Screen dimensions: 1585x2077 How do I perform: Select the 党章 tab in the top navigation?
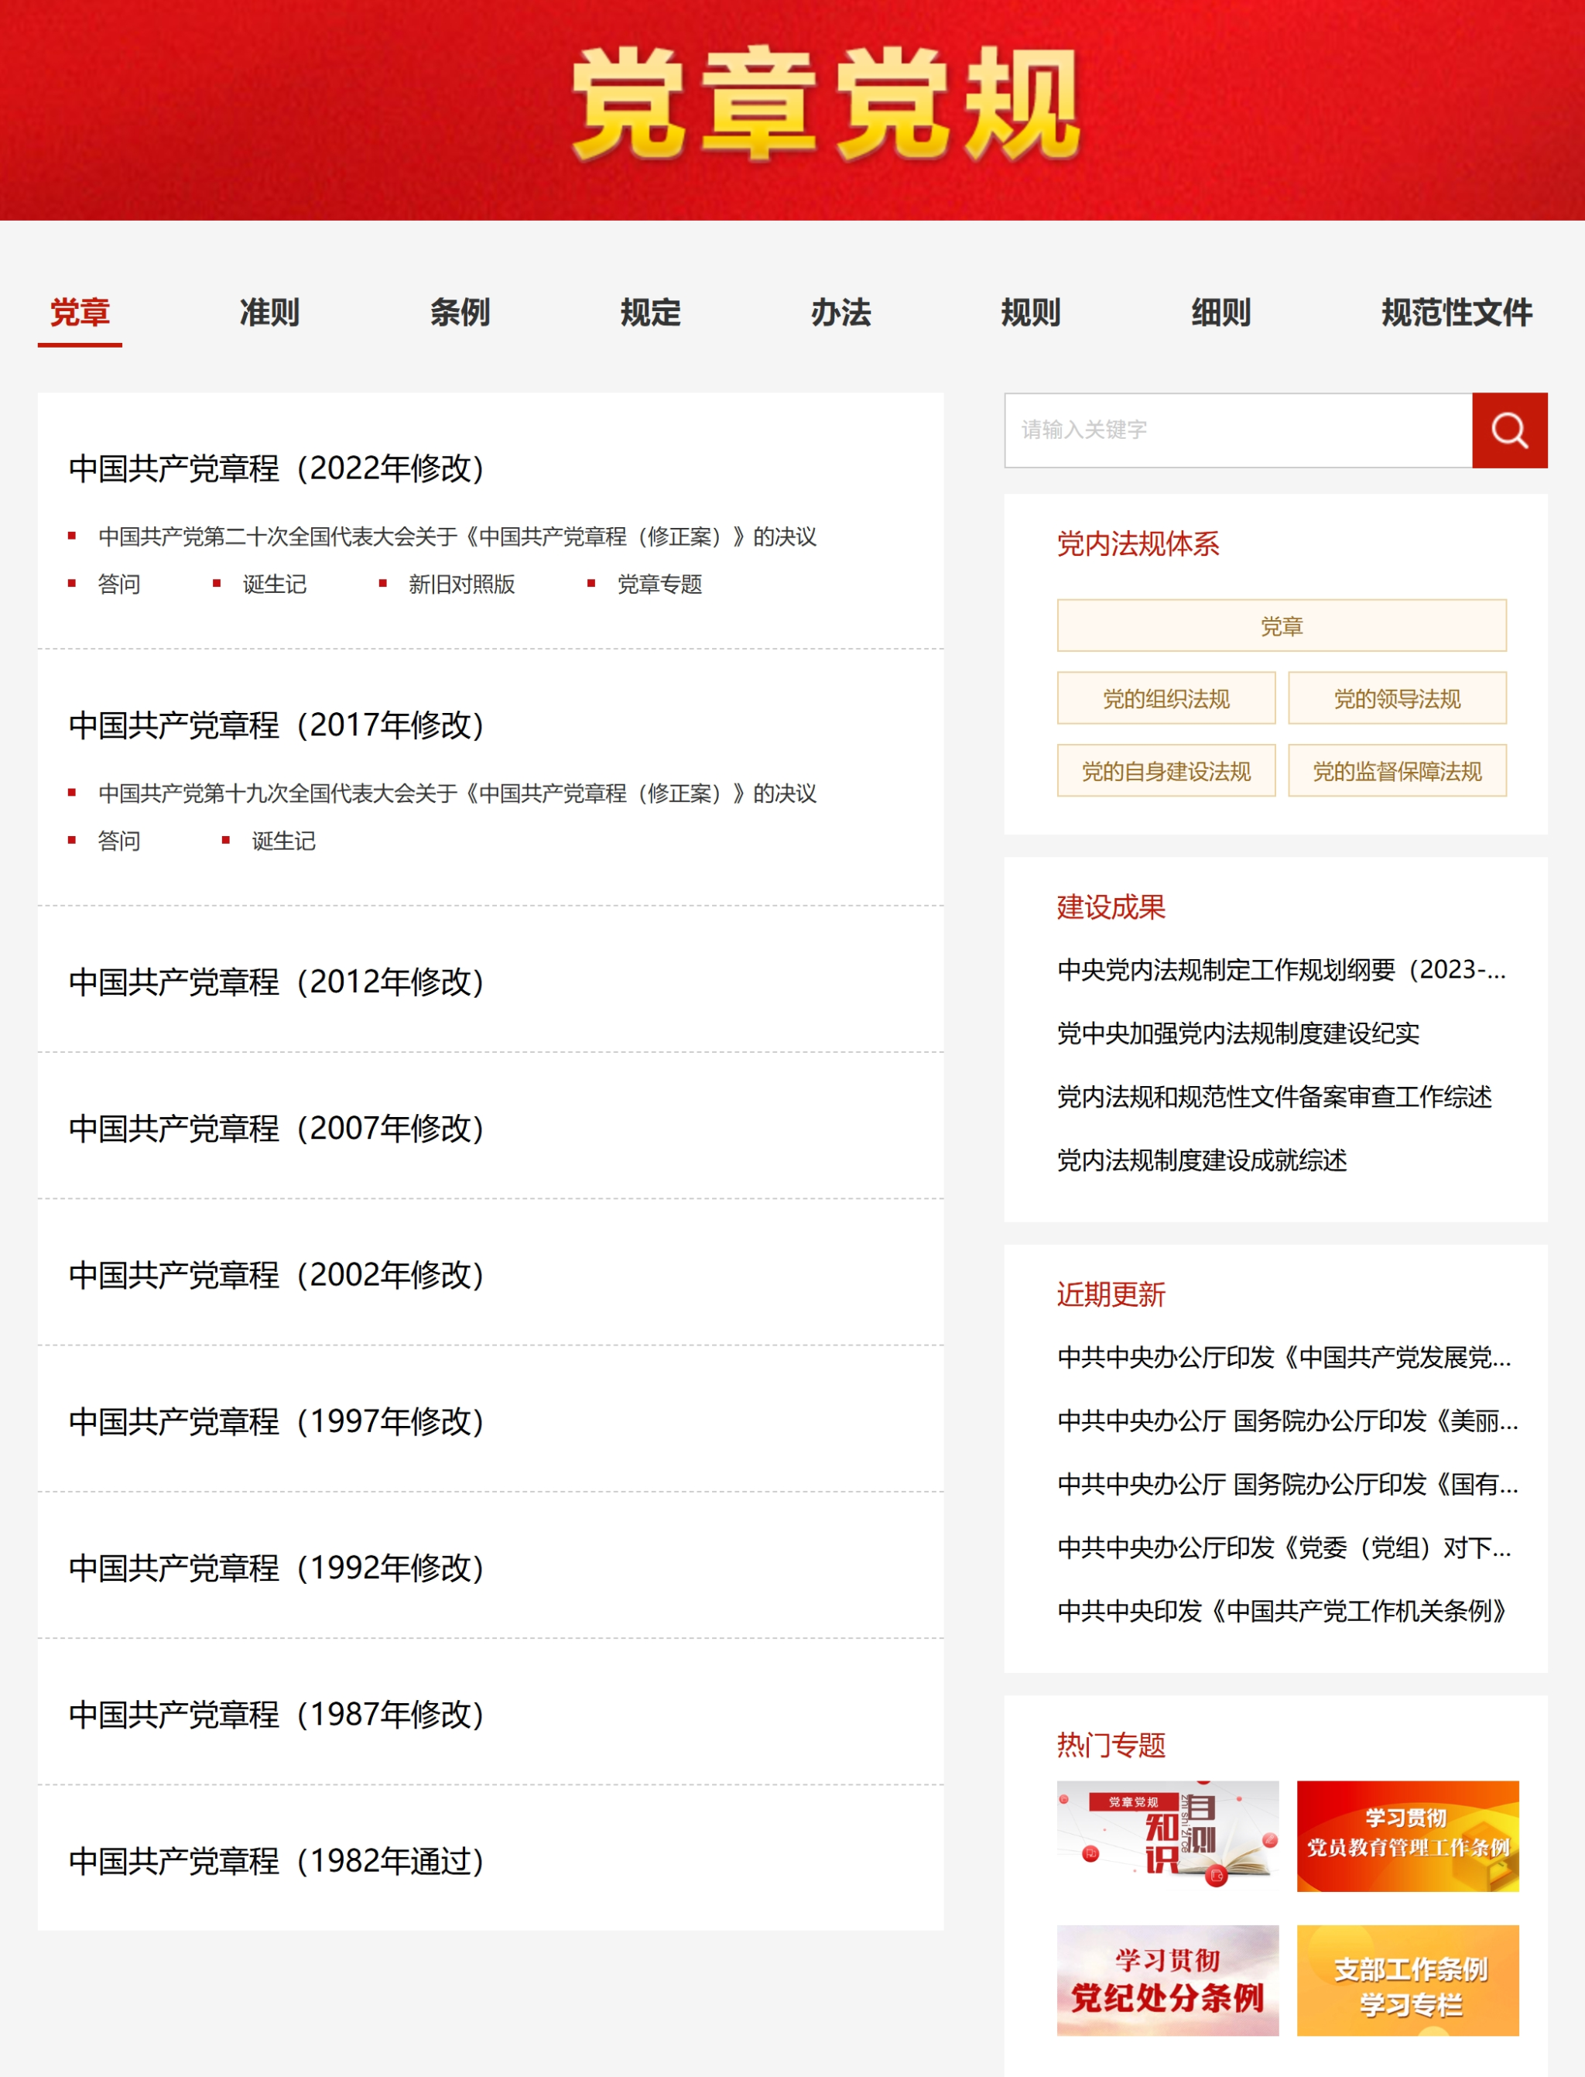80,312
